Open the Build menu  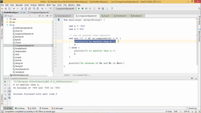tap(49, 5)
